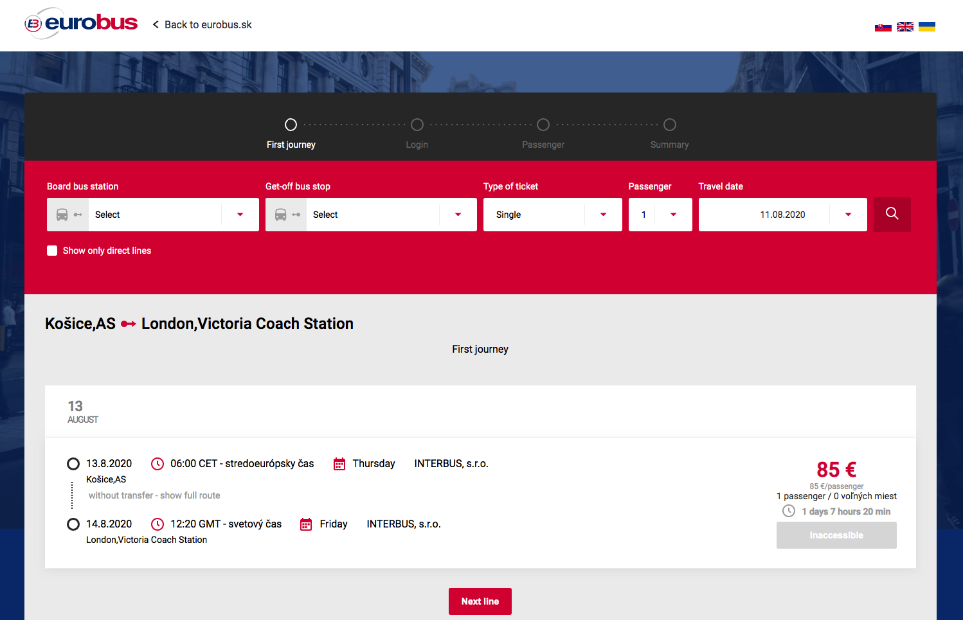963x620 pixels.
Task: Click the magnifier search button
Action: 892,214
